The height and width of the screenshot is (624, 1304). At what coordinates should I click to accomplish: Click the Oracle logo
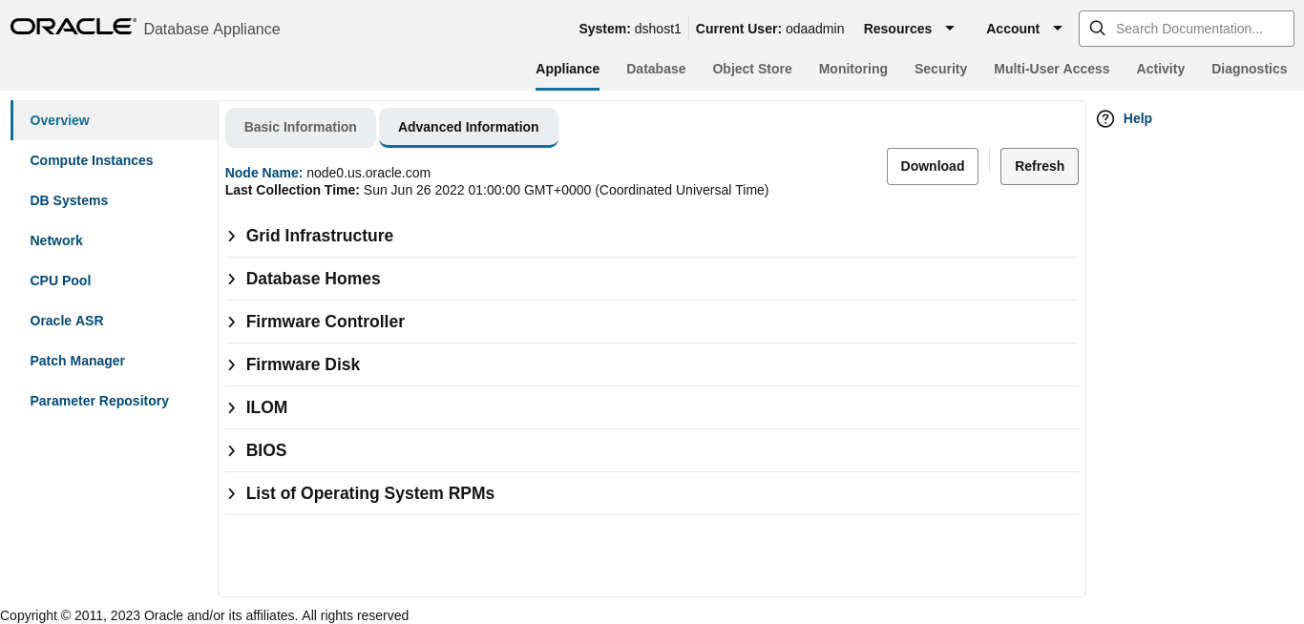pos(72,26)
